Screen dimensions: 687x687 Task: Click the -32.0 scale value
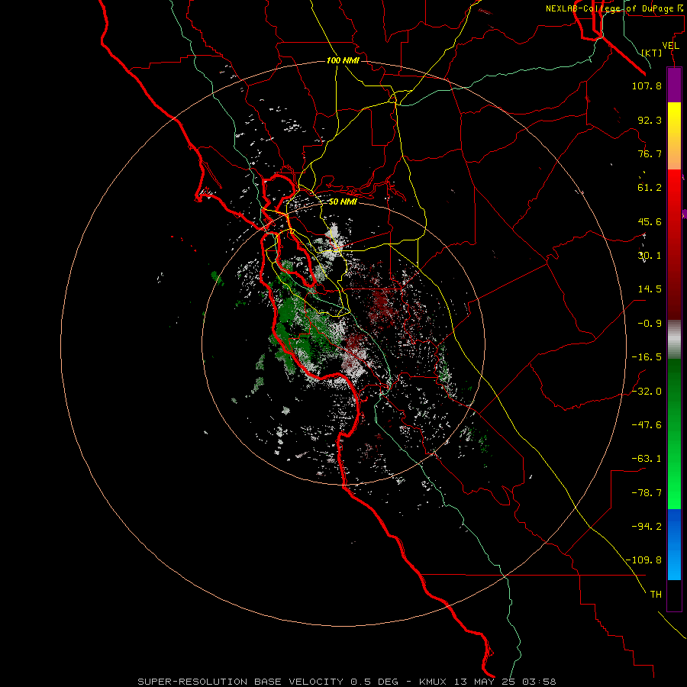(x=647, y=392)
